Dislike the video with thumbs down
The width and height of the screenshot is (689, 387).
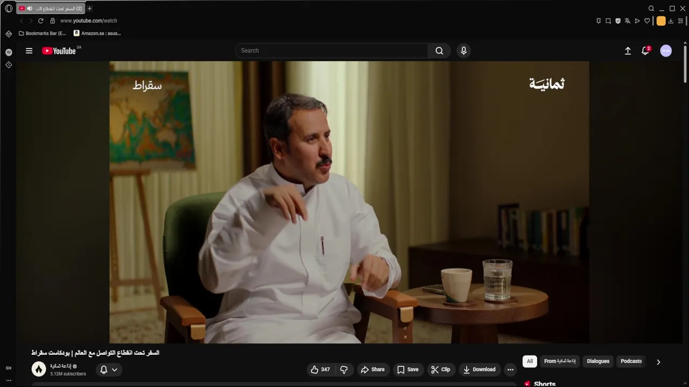pos(343,369)
